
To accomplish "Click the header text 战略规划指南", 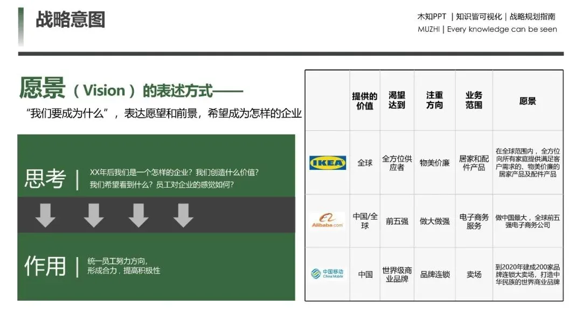I will (x=532, y=17).
